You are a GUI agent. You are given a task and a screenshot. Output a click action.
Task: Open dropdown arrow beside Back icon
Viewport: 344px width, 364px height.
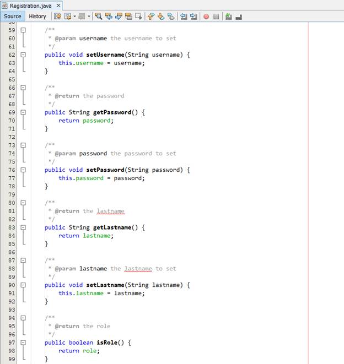74,17
